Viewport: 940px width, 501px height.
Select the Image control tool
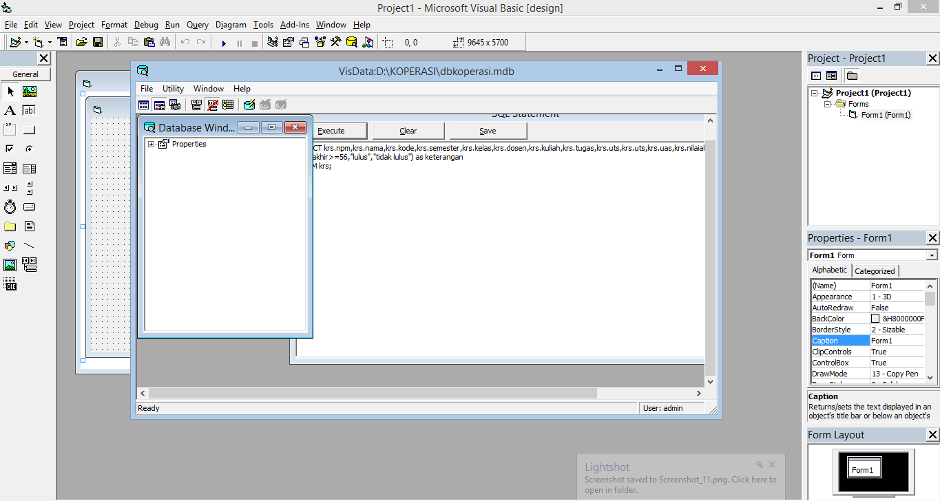[10, 265]
